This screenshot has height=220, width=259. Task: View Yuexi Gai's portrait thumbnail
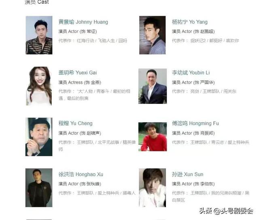coord(39,86)
